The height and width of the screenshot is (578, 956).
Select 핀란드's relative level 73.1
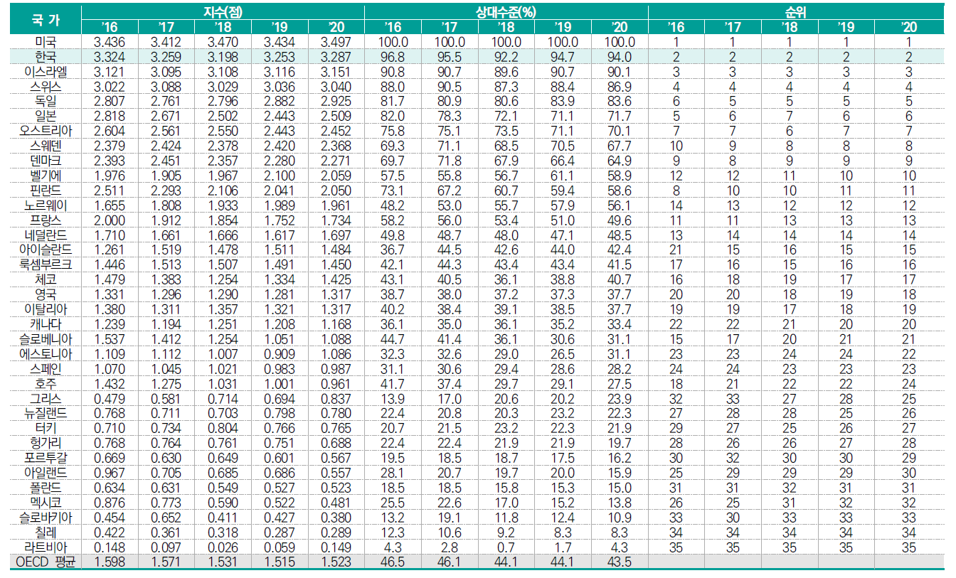coord(393,191)
